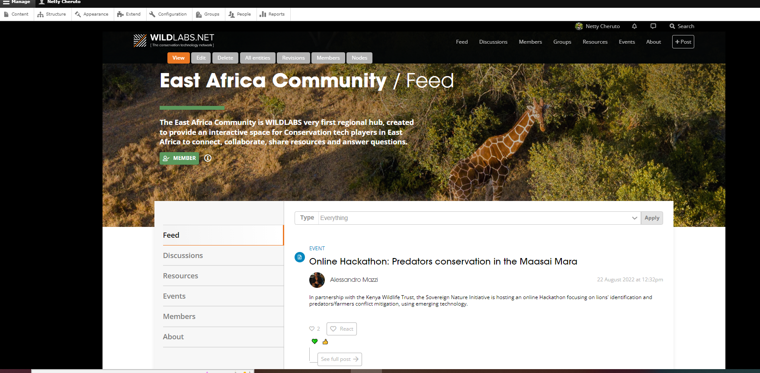Click the WILDLABS.NET logo

174,40
